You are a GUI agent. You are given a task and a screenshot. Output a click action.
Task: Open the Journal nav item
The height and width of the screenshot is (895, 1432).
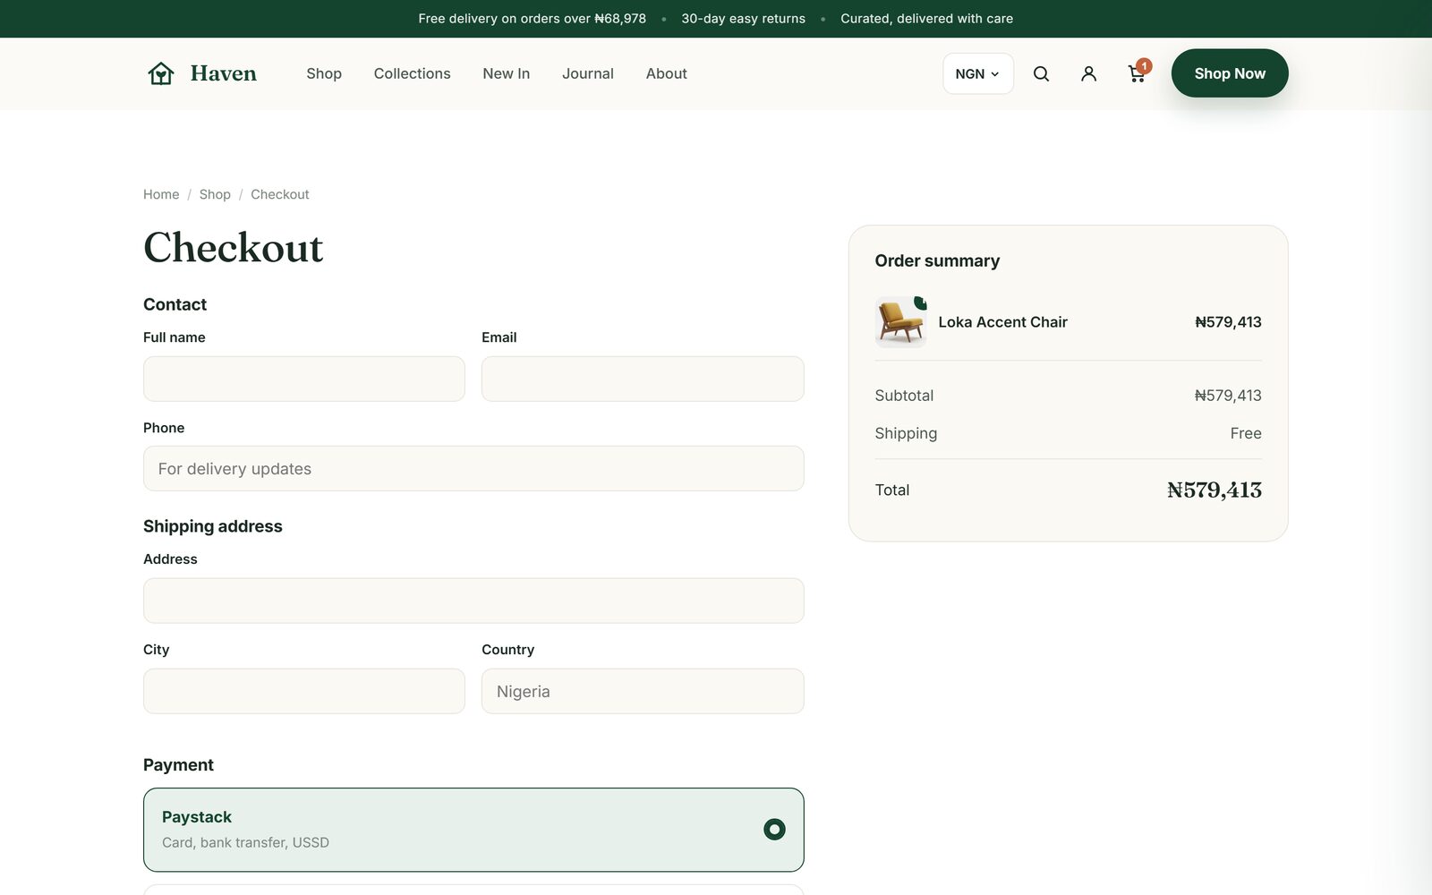[x=588, y=73]
